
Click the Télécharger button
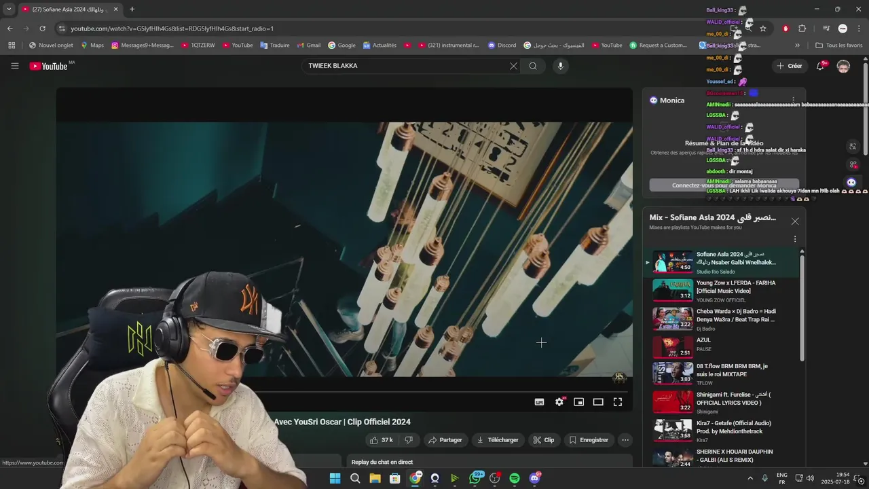[498, 440]
